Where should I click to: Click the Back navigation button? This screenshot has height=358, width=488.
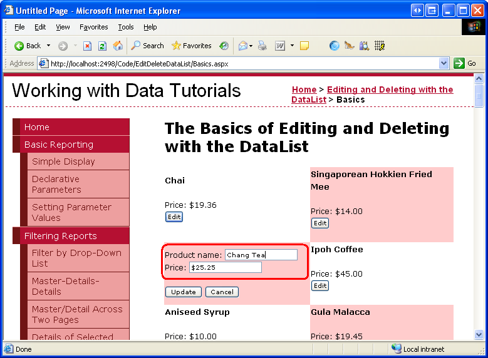28,46
